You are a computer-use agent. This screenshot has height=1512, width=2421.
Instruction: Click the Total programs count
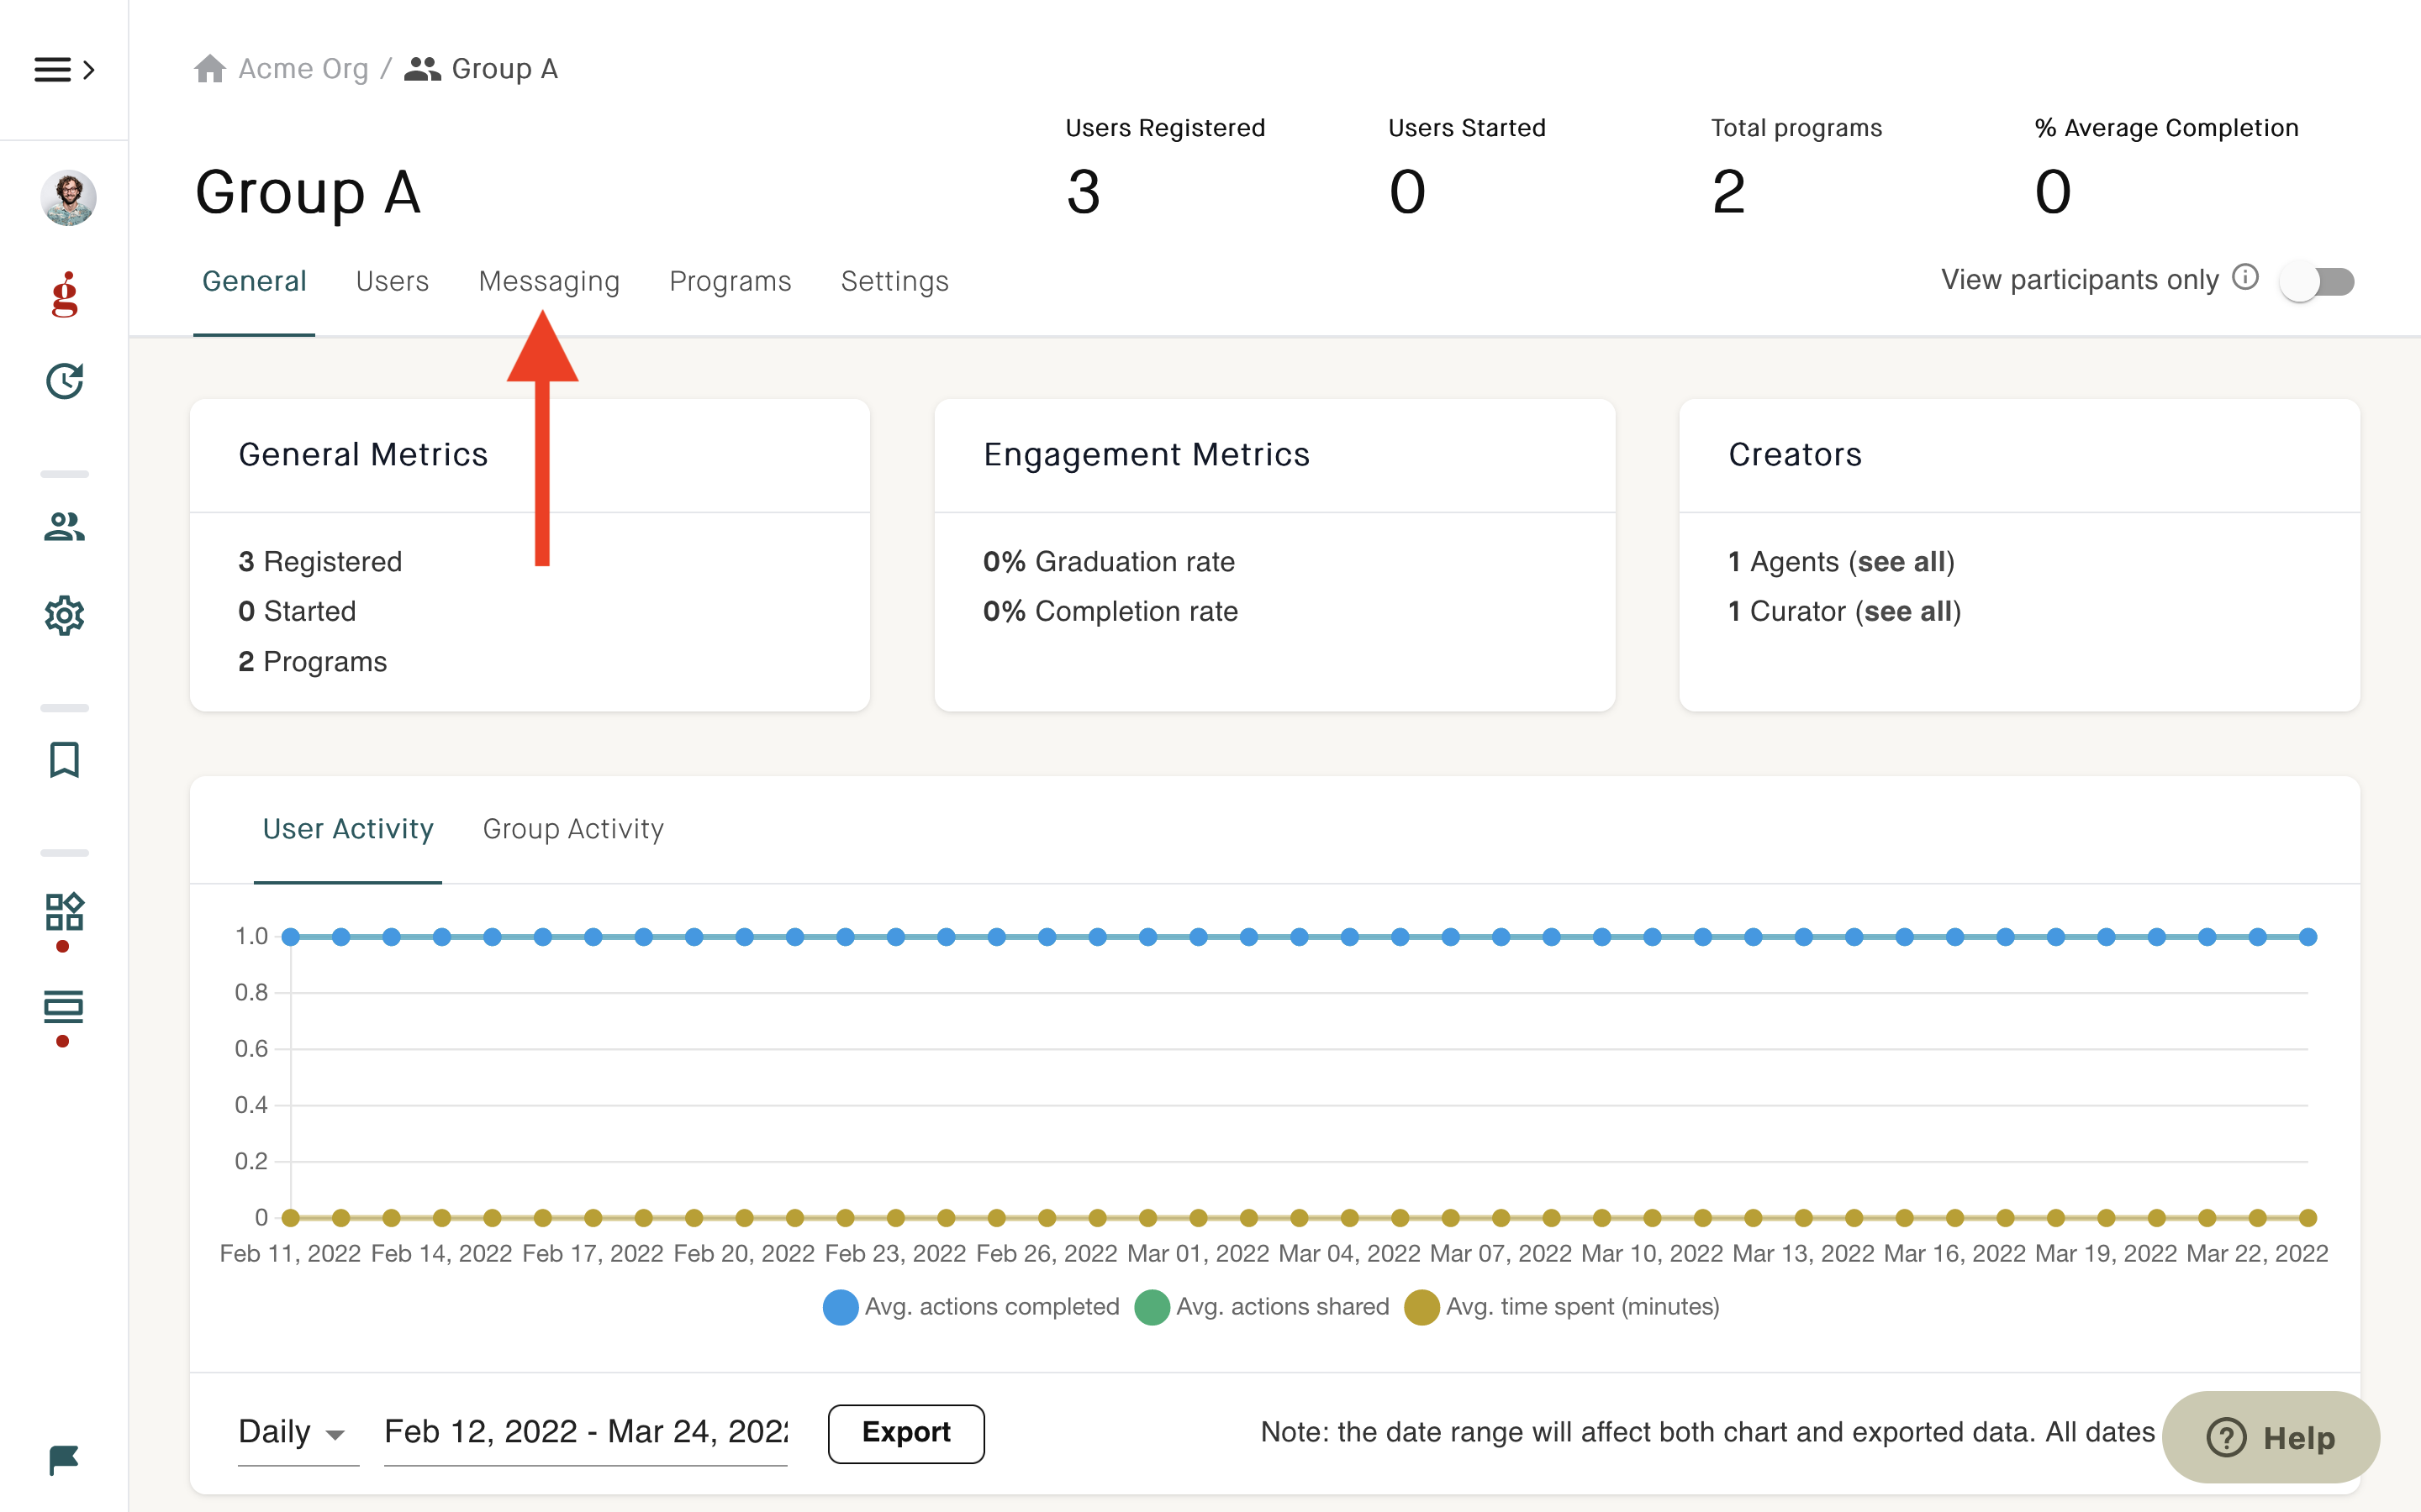(1728, 192)
